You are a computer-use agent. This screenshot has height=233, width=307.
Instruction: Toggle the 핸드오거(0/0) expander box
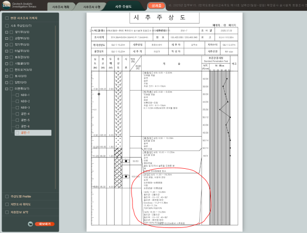click(x=7, y=70)
